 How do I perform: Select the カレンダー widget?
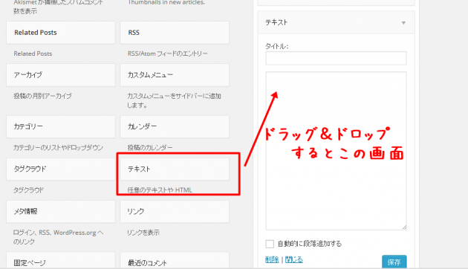pos(175,126)
